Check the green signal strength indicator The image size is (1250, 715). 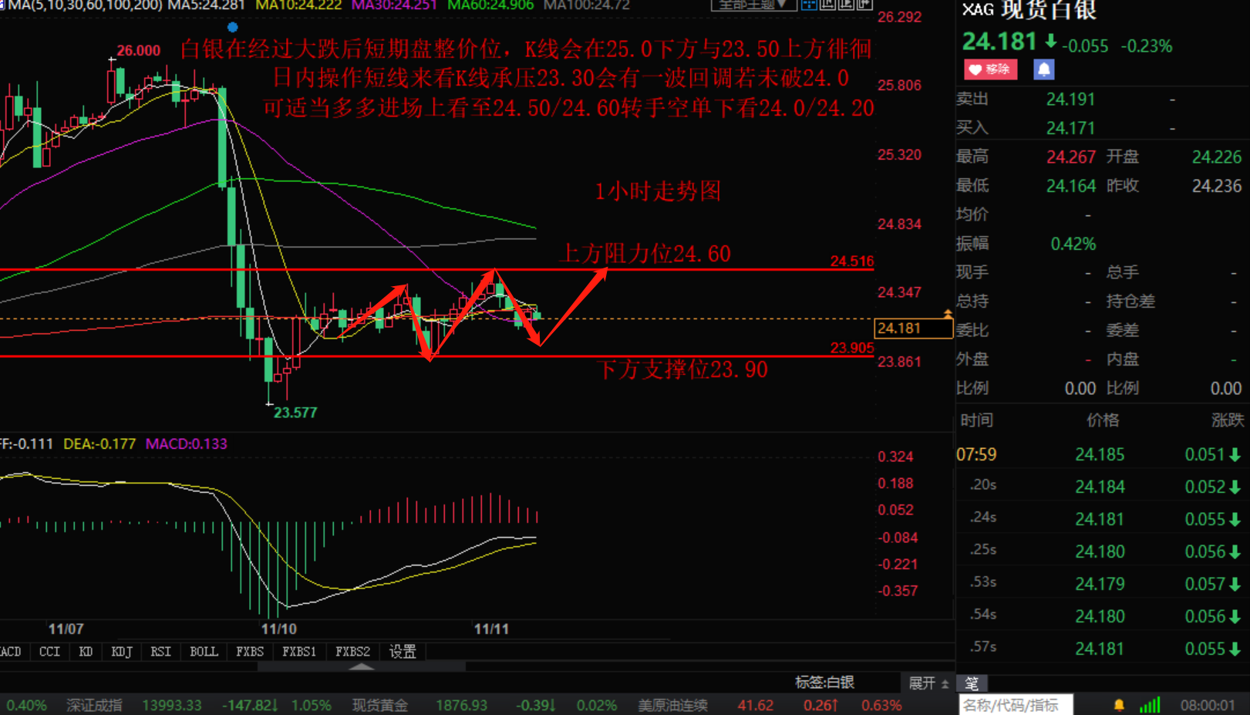pos(1150,705)
